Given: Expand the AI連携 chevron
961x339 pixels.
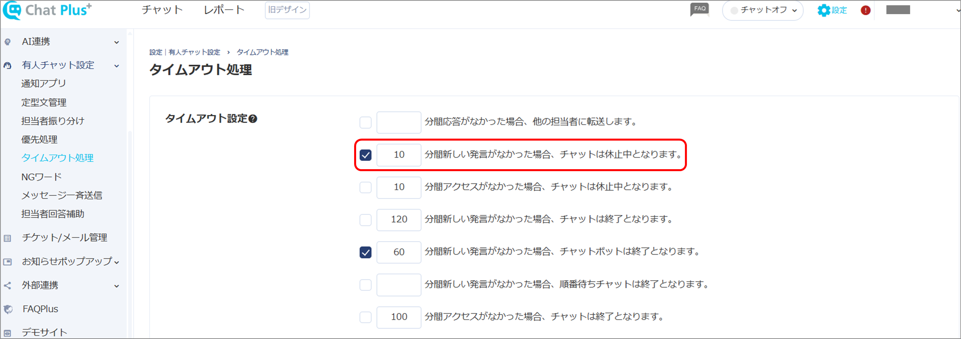Looking at the screenshot, I should pos(117,42).
